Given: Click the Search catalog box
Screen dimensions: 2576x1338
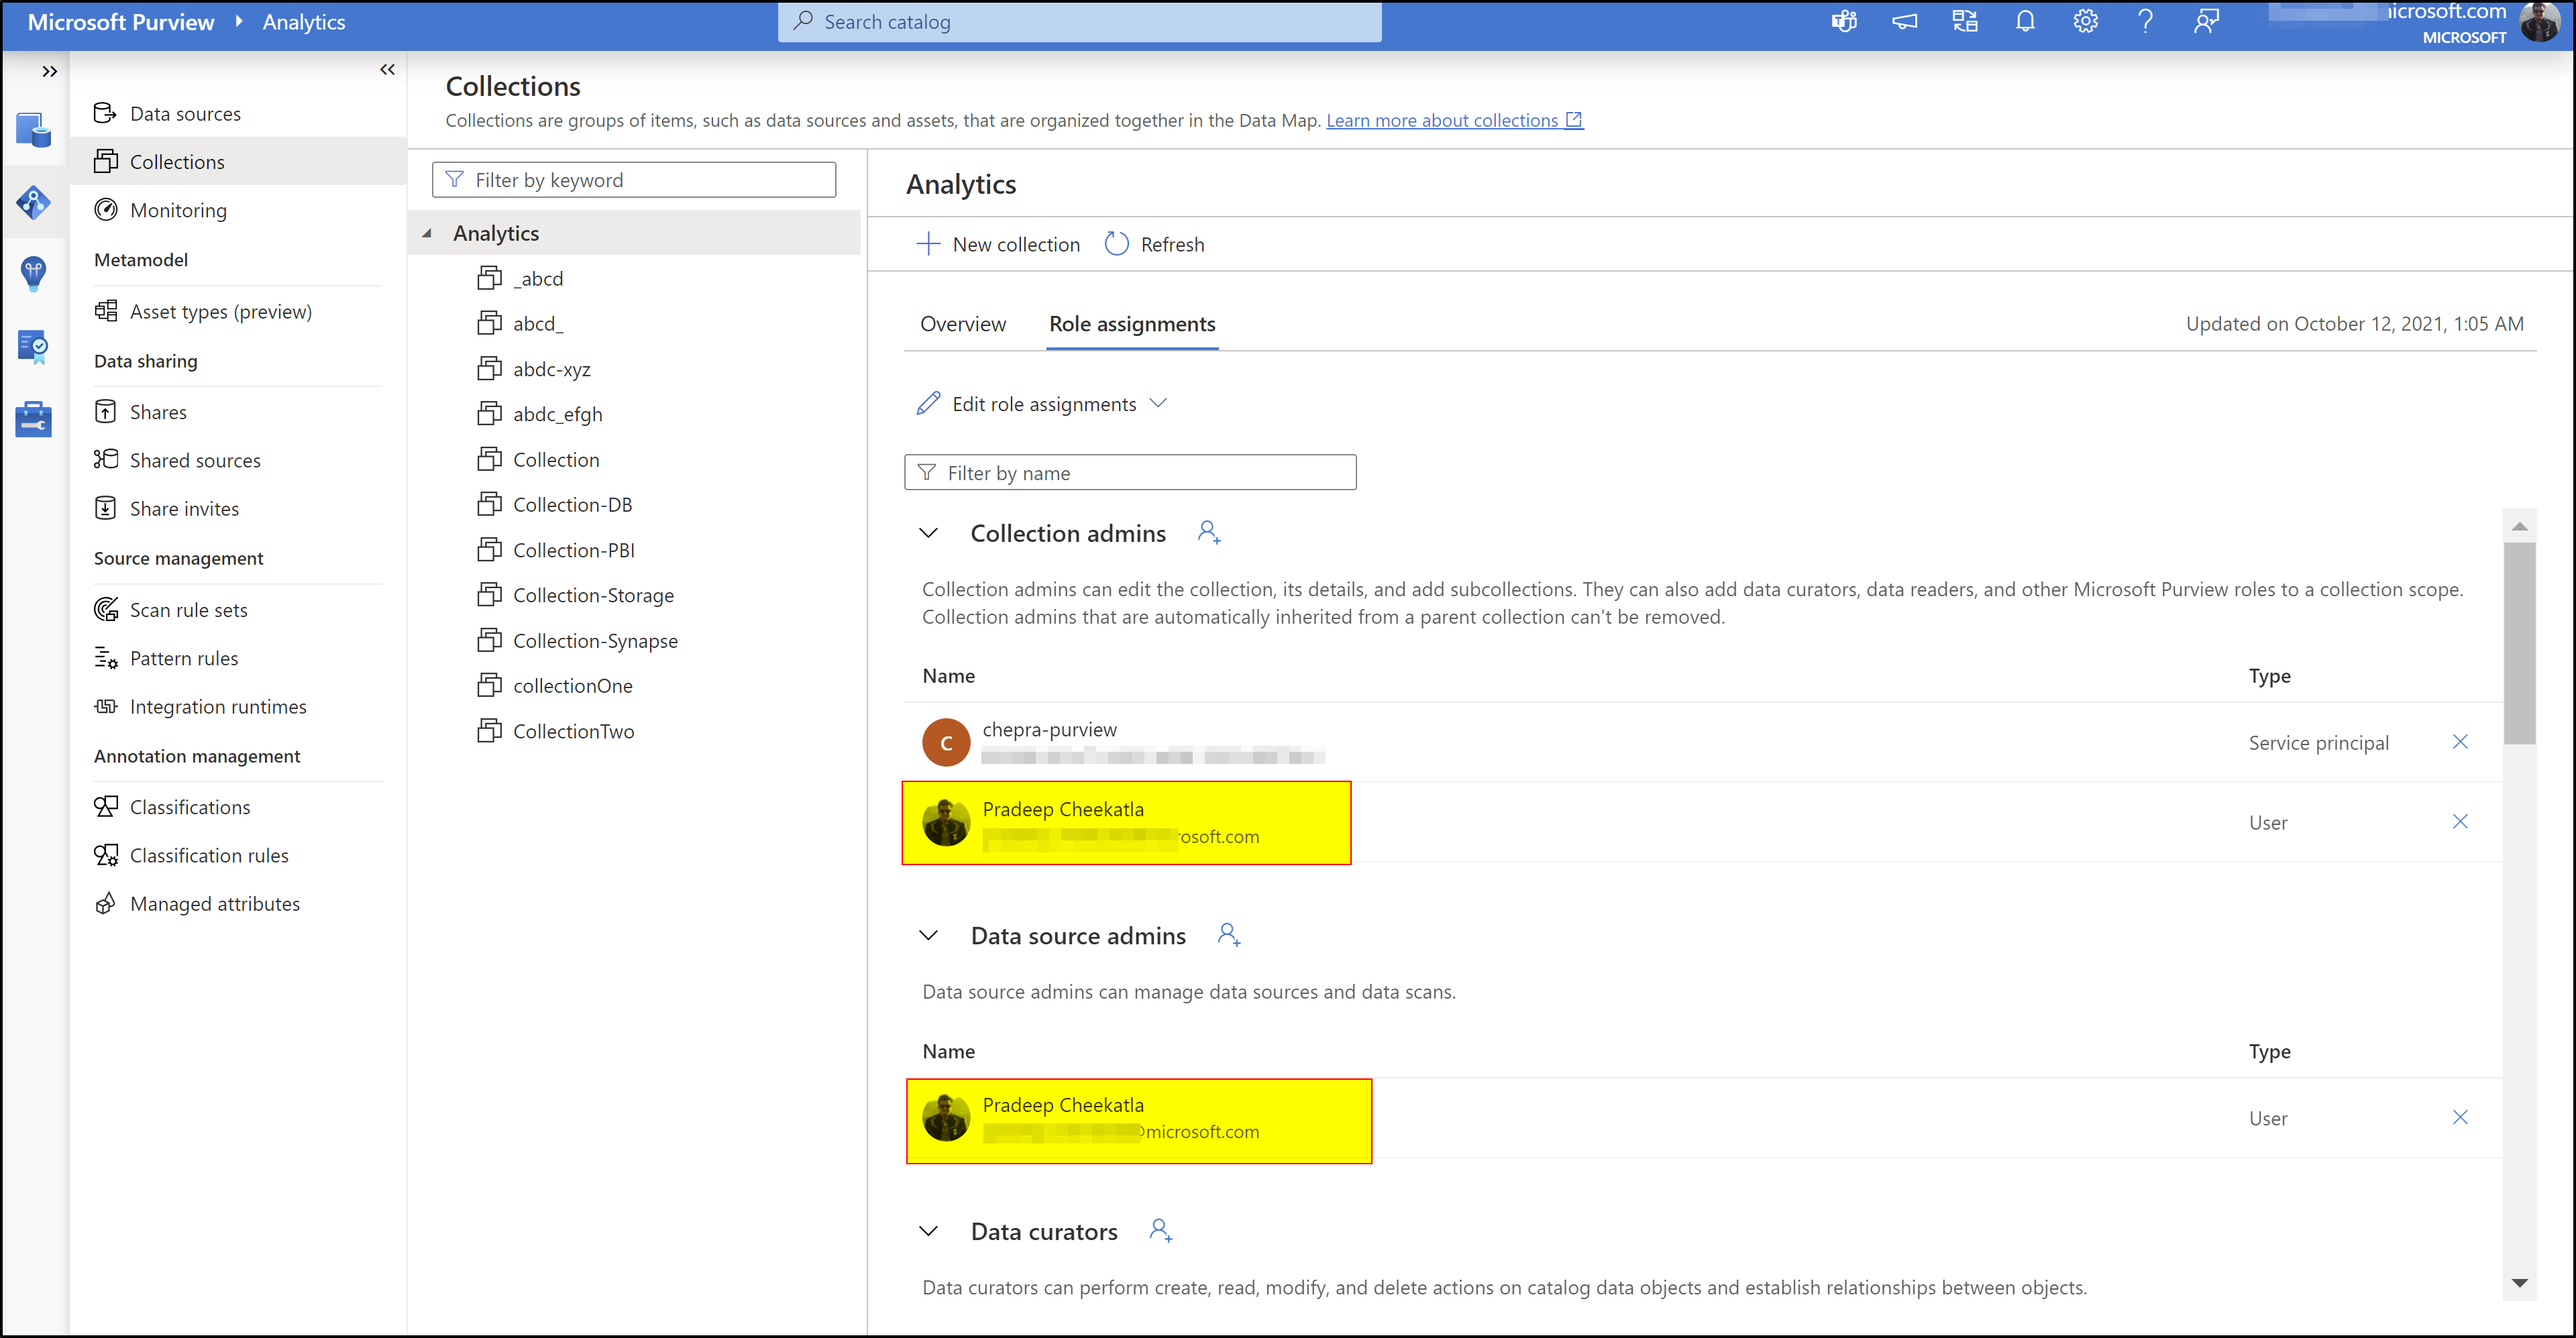Looking at the screenshot, I should click(1079, 21).
